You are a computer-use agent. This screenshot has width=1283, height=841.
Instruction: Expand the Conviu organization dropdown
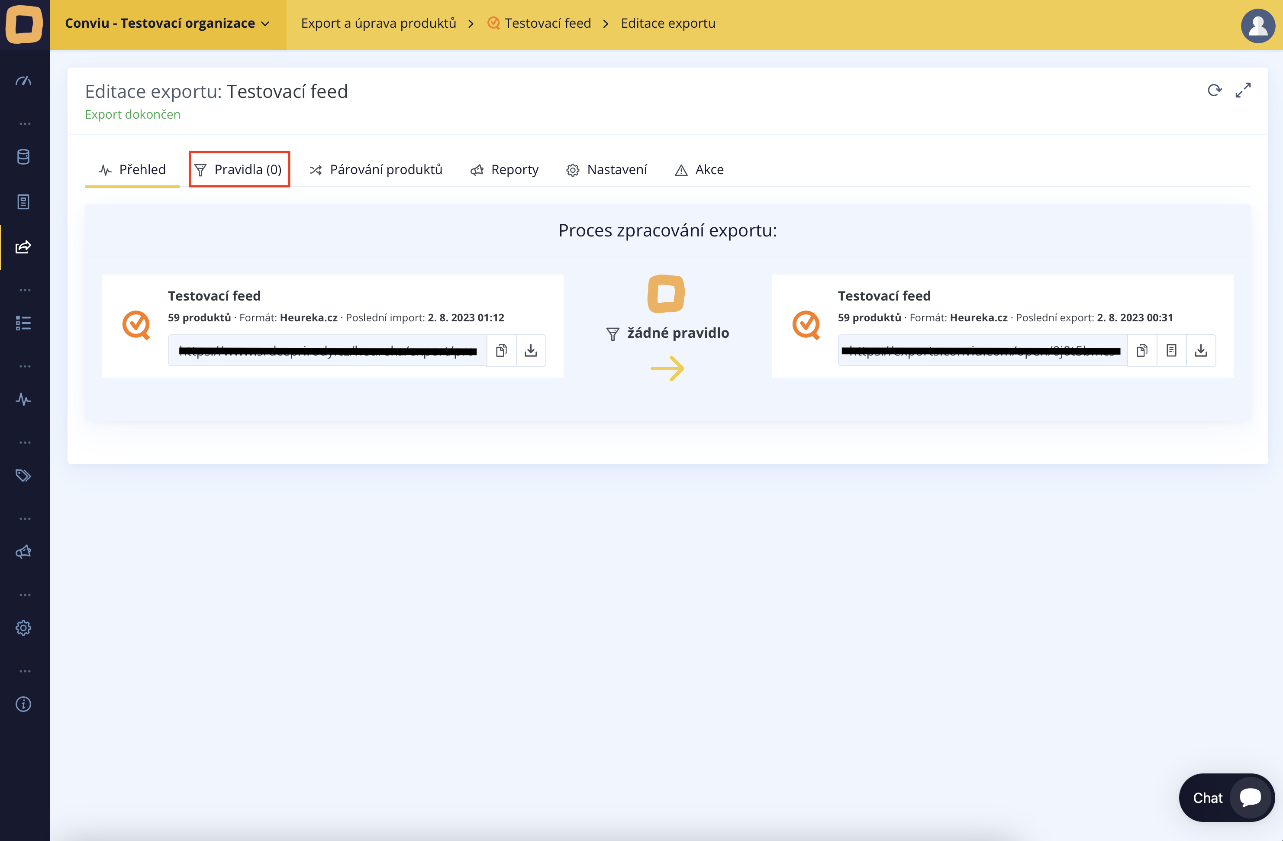pos(168,23)
